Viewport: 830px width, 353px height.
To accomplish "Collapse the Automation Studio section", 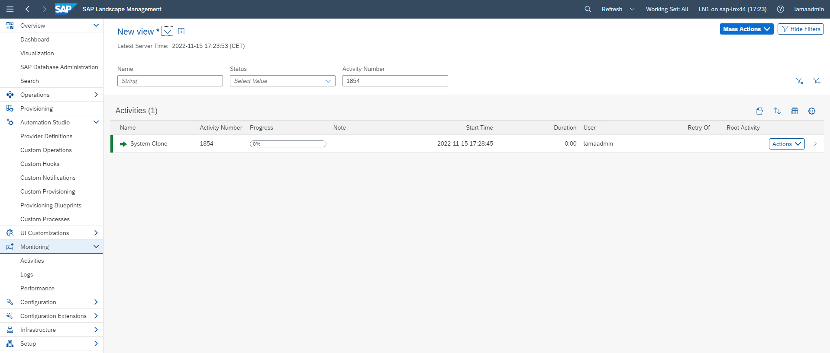I will tap(96, 122).
